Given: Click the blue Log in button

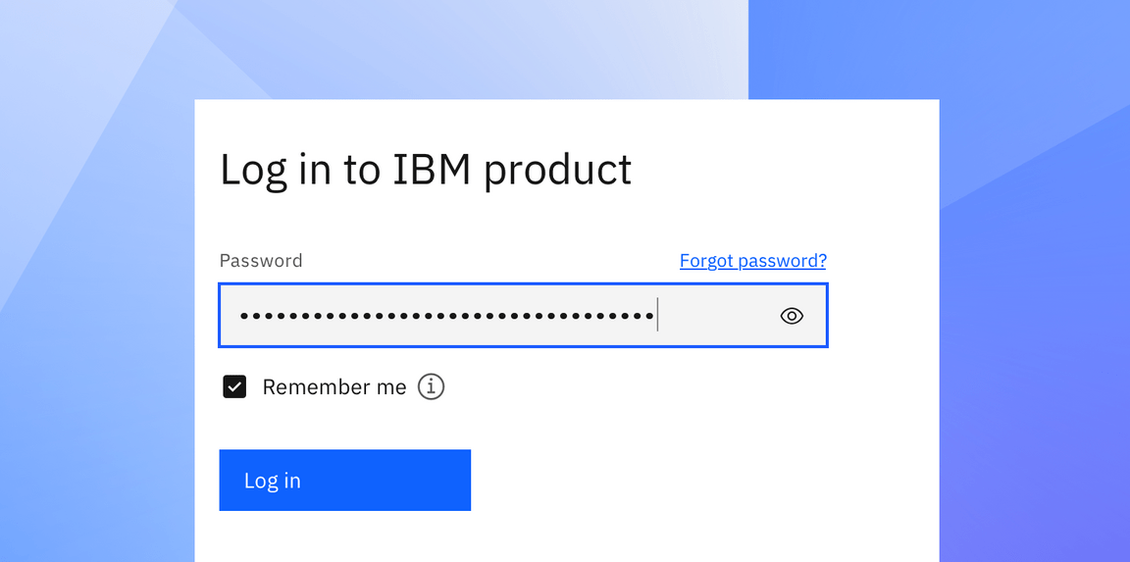Looking at the screenshot, I should pos(344,480).
